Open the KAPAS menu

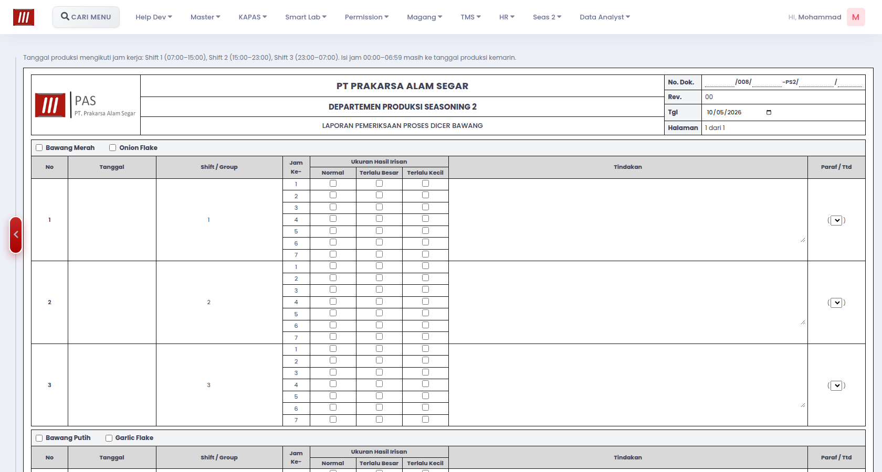click(253, 17)
